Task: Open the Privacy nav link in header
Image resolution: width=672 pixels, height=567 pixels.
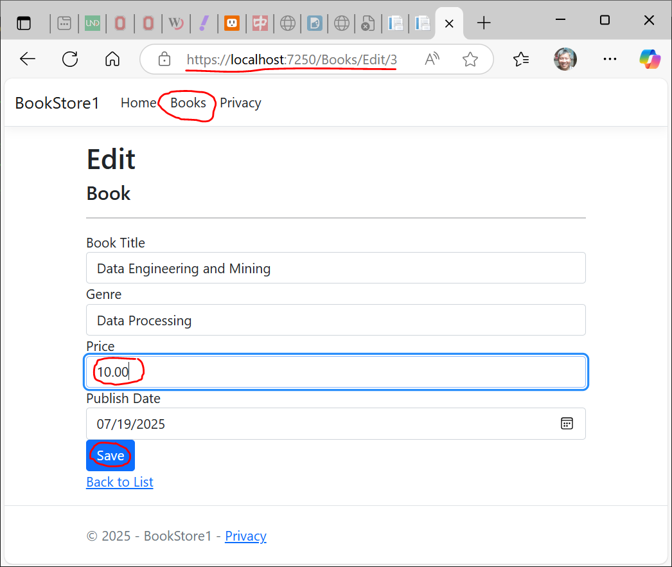Action: (240, 103)
